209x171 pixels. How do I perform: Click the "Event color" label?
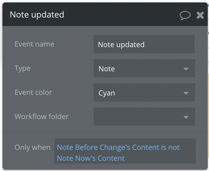pyautogui.click(x=33, y=92)
